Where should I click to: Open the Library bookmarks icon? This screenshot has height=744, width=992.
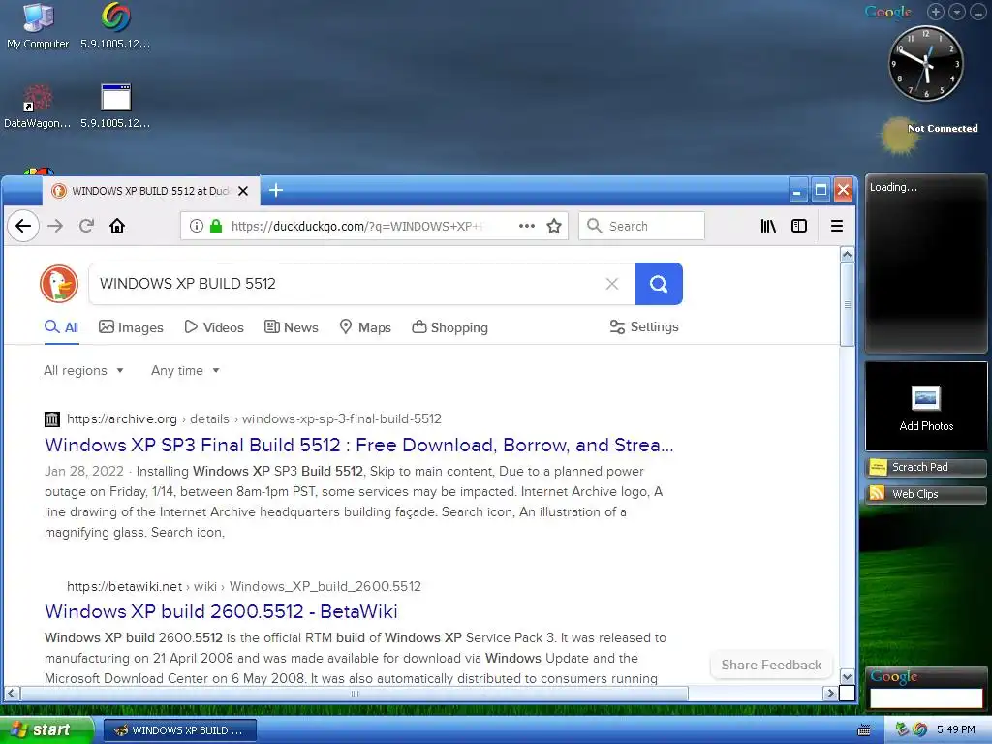768,226
